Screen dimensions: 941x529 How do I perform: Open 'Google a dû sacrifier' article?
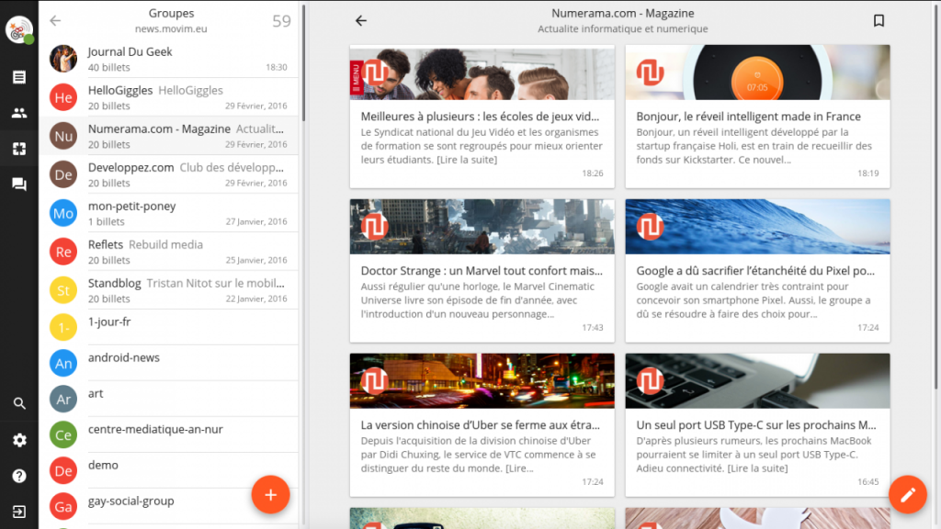[755, 271]
